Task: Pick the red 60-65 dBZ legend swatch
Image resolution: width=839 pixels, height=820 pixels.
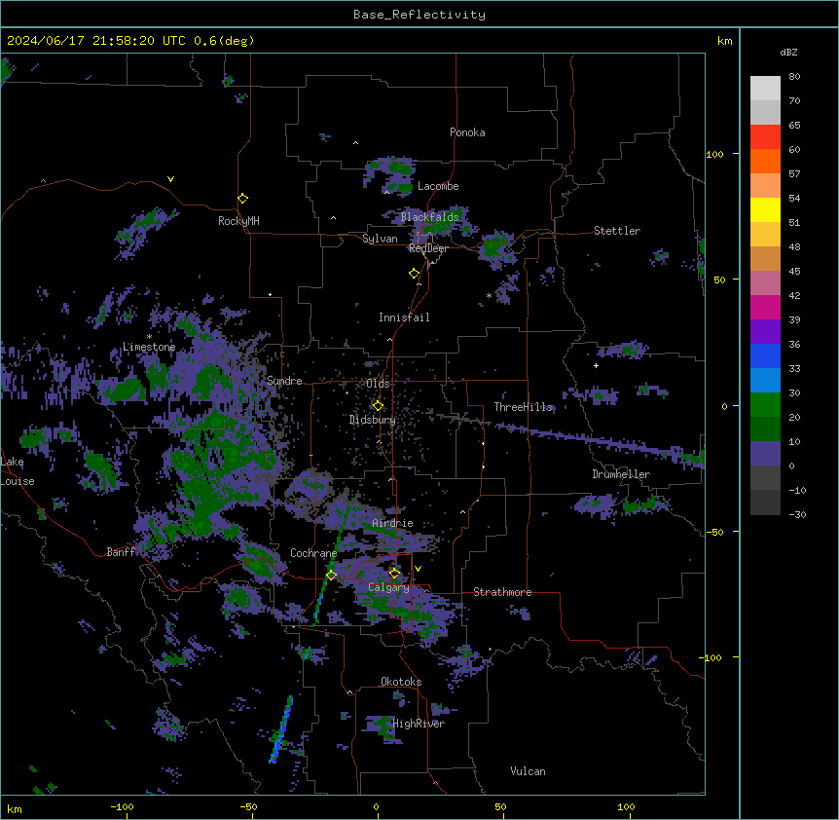Action: 765,137
